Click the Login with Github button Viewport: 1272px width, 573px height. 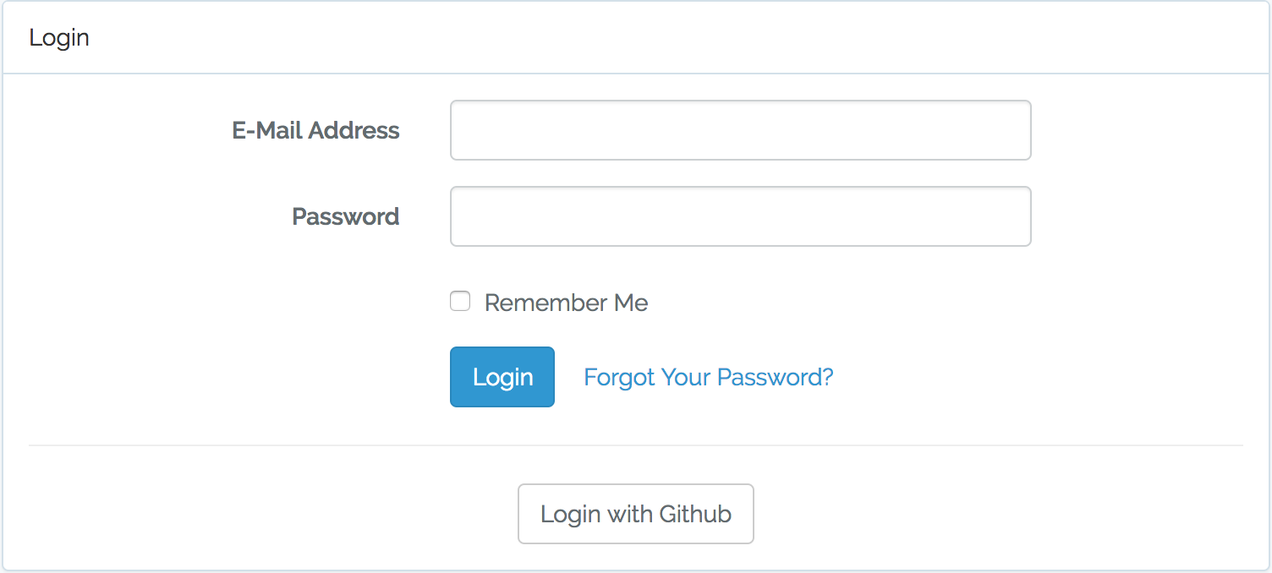[x=635, y=514]
